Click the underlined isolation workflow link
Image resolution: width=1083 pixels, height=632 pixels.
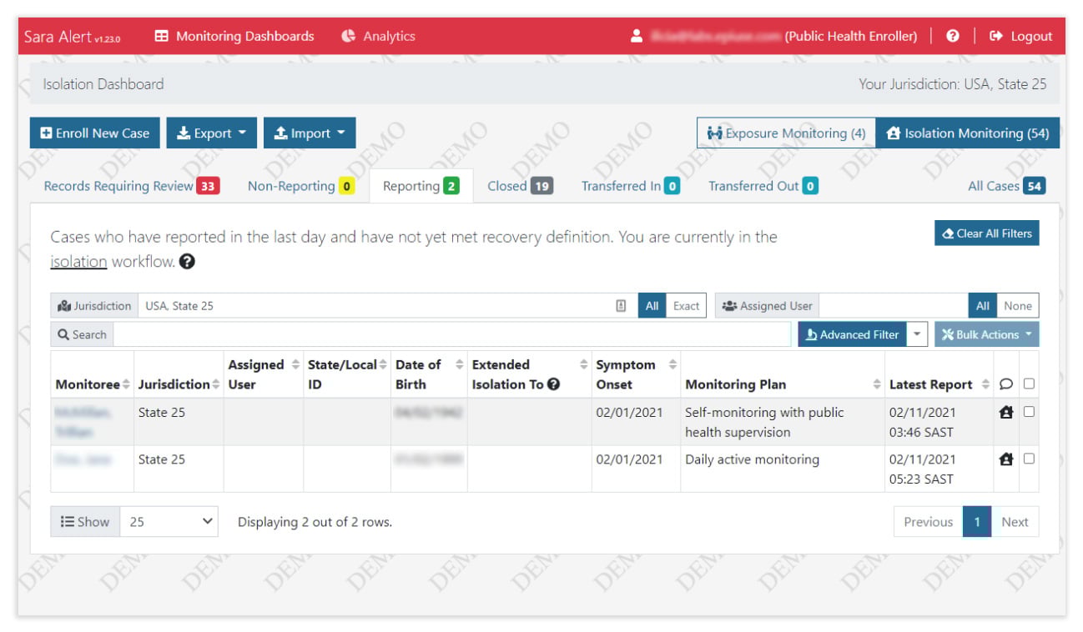point(78,262)
